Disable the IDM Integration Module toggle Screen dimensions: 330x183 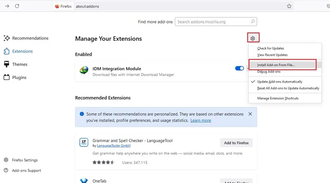(240, 68)
